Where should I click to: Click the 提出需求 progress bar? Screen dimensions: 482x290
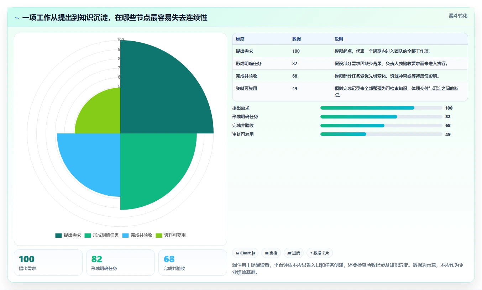(x=381, y=108)
